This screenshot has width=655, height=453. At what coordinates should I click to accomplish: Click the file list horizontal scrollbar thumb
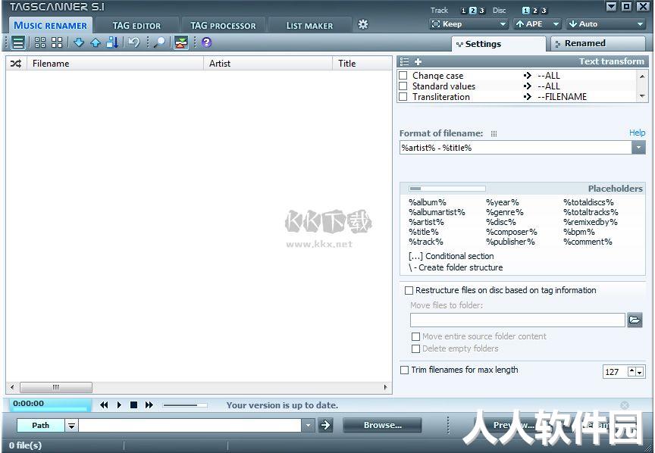point(56,387)
